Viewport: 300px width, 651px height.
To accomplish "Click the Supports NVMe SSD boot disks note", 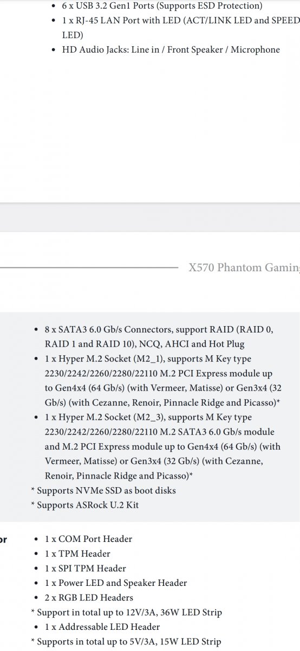I will (103, 490).
